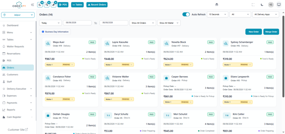
Task: Open the Today date range dropdown
Action: click(x=50, y=23)
